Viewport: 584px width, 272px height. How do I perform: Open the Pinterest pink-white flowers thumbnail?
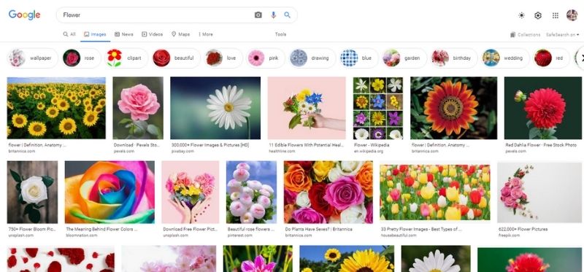(x=251, y=192)
